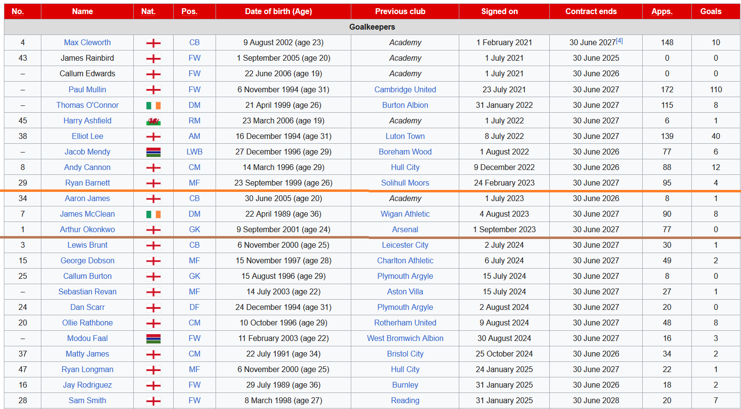Screen dimensions: 741x409
Task: Click the England flag next to Ryan Longman
Action: click(153, 370)
